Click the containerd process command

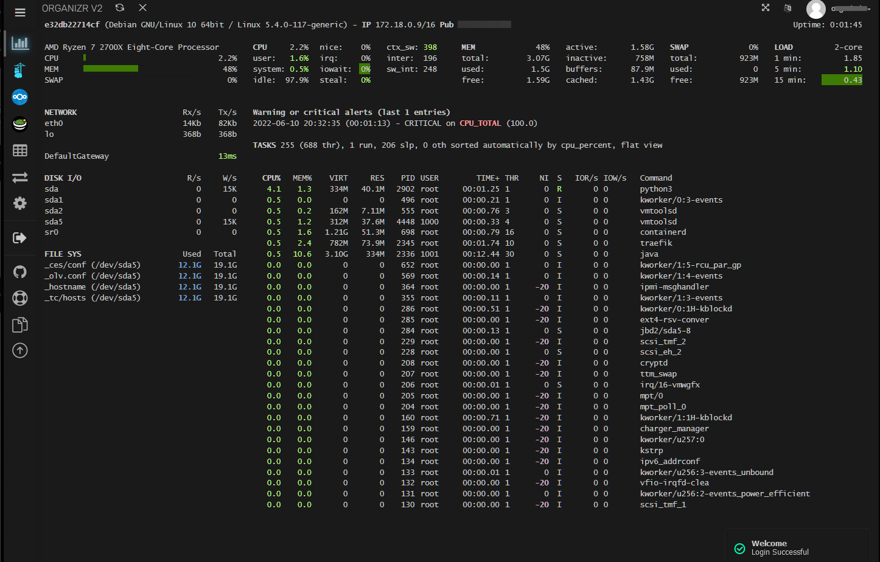[x=663, y=232]
